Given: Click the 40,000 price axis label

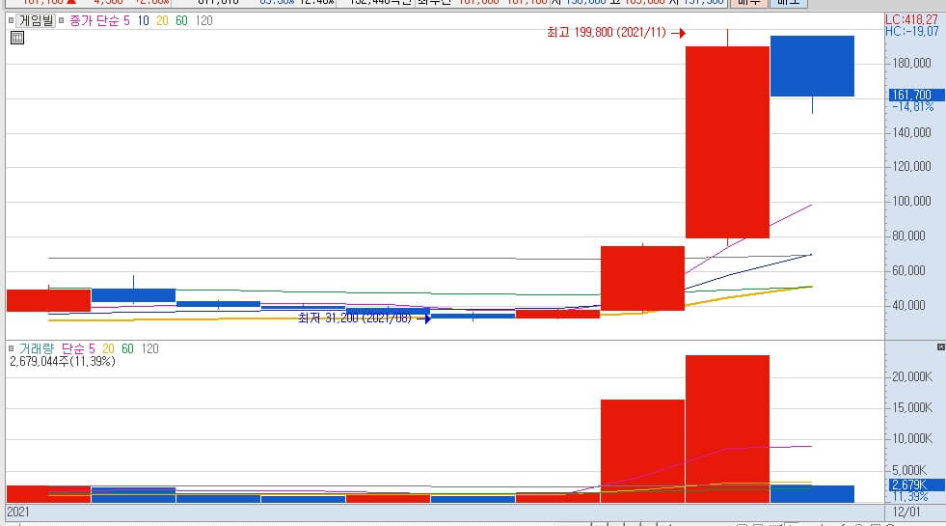Looking at the screenshot, I should click(908, 305).
